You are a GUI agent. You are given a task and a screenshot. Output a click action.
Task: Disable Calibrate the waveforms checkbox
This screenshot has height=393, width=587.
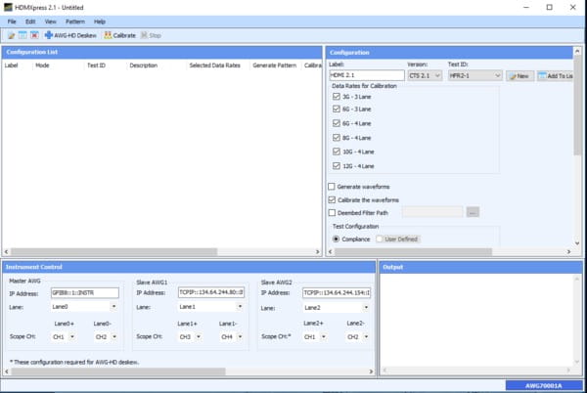coord(332,200)
